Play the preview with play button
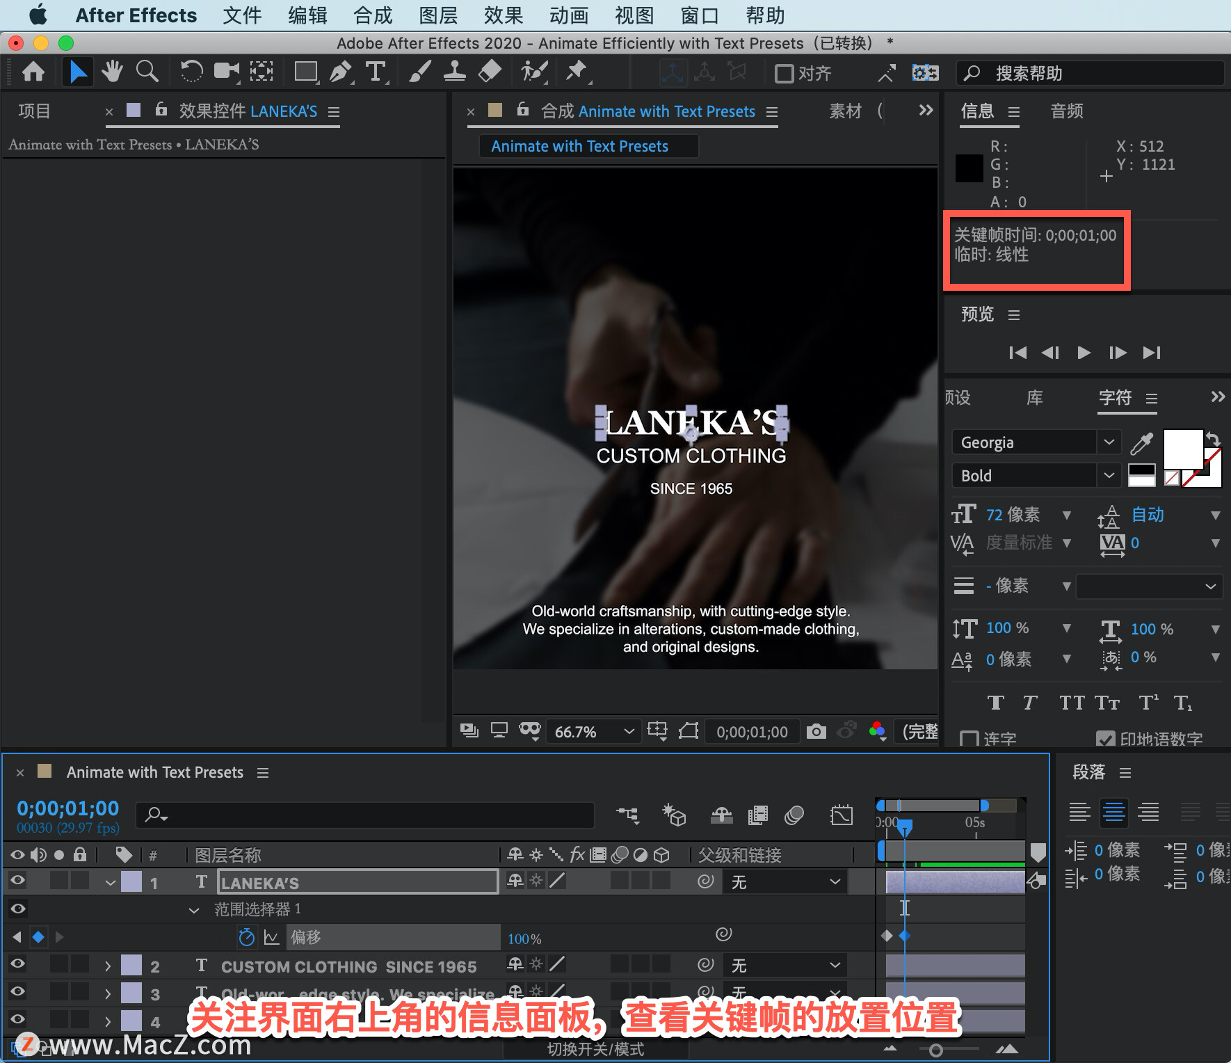This screenshot has height=1063, width=1231. (x=1084, y=353)
